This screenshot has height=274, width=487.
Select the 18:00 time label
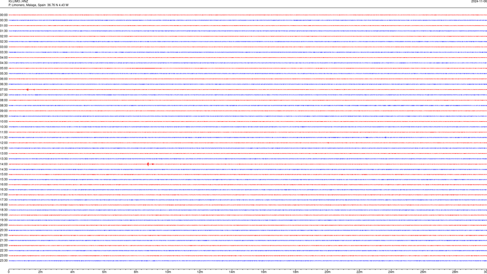coord(4,204)
